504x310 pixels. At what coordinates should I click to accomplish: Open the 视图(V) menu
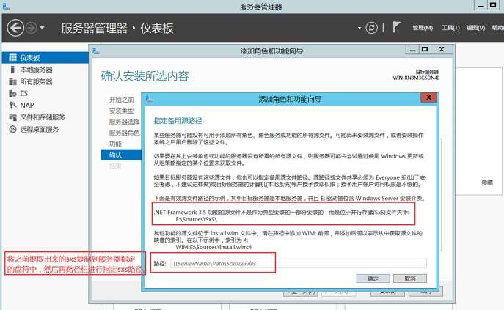tap(475, 28)
